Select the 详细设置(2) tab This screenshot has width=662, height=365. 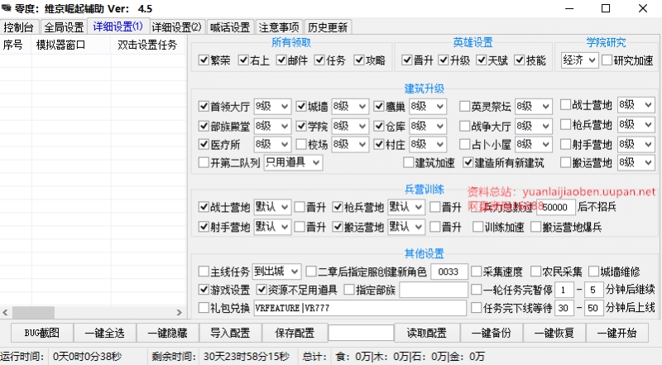click(x=177, y=27)
